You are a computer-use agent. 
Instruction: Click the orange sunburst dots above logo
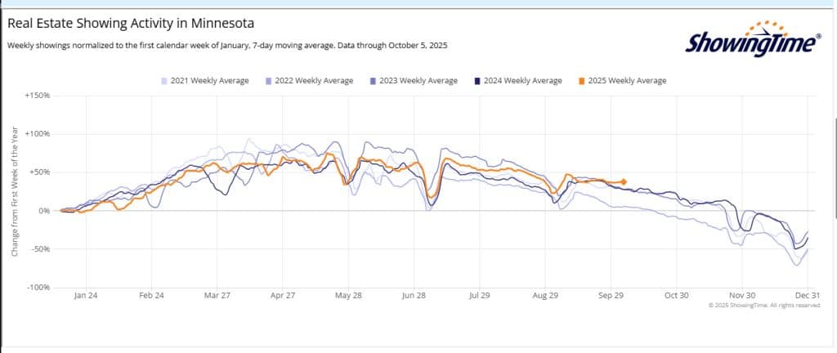[x=777, y=28]
